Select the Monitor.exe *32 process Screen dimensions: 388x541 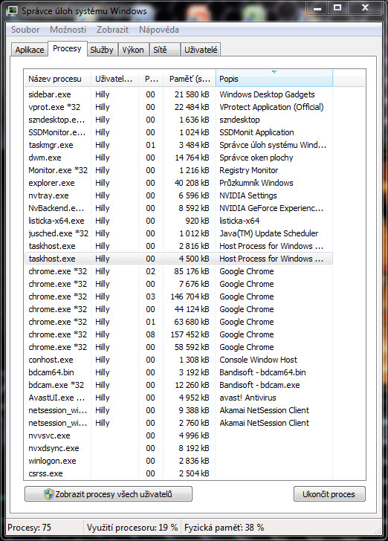[x=178, y=170]
